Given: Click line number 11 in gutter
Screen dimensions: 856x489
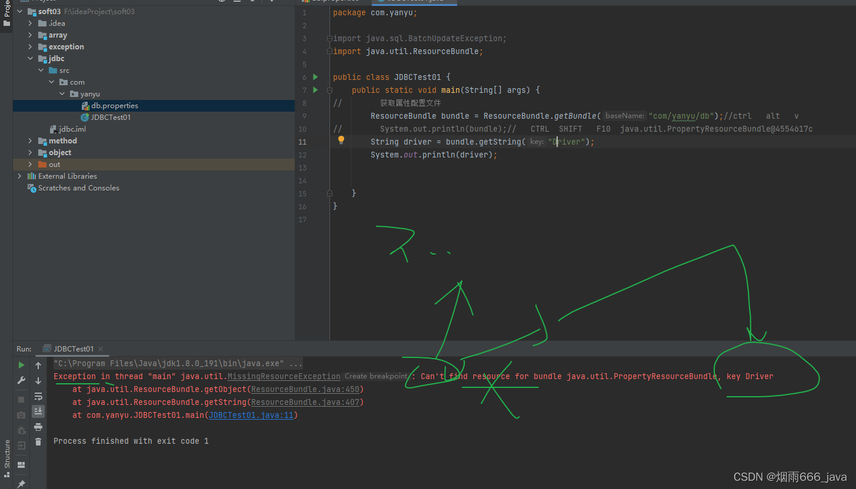Looking at the screenshot, I should point(302,142).
